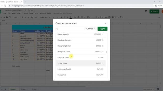The height and width of the screenshot is (91, 163).
Task: Click the Apply button in Custom currencies
Action: (x=102, y=29)
